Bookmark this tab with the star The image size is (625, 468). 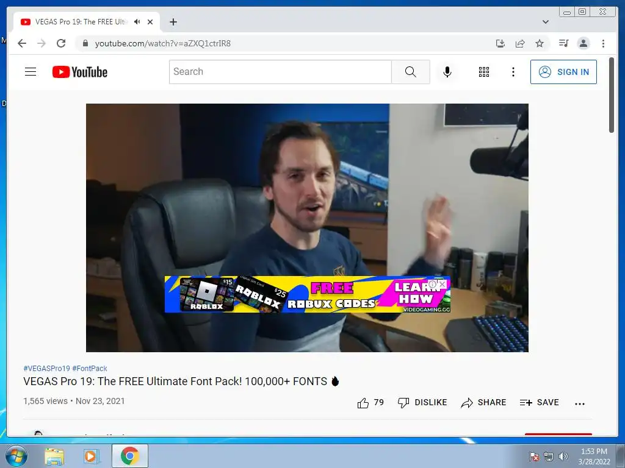tap(540, 43)
